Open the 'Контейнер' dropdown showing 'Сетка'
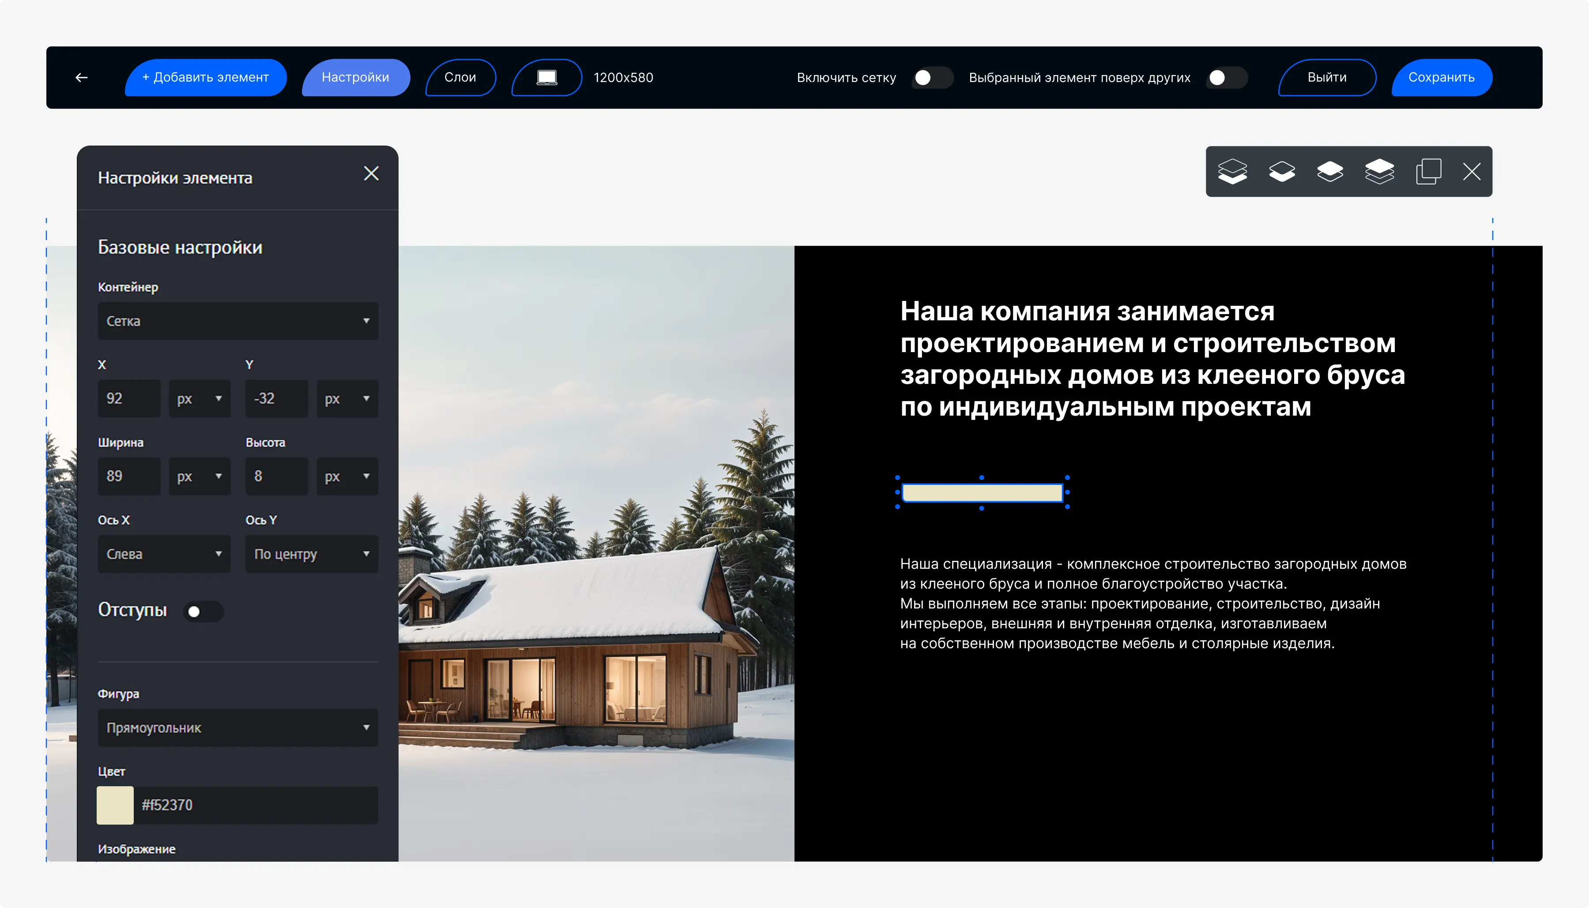The image size is (1589, 908). click(238, 321)
